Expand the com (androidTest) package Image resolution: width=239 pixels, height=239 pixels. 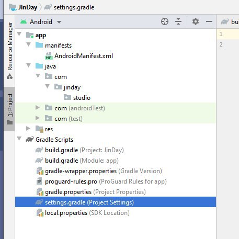38,108
